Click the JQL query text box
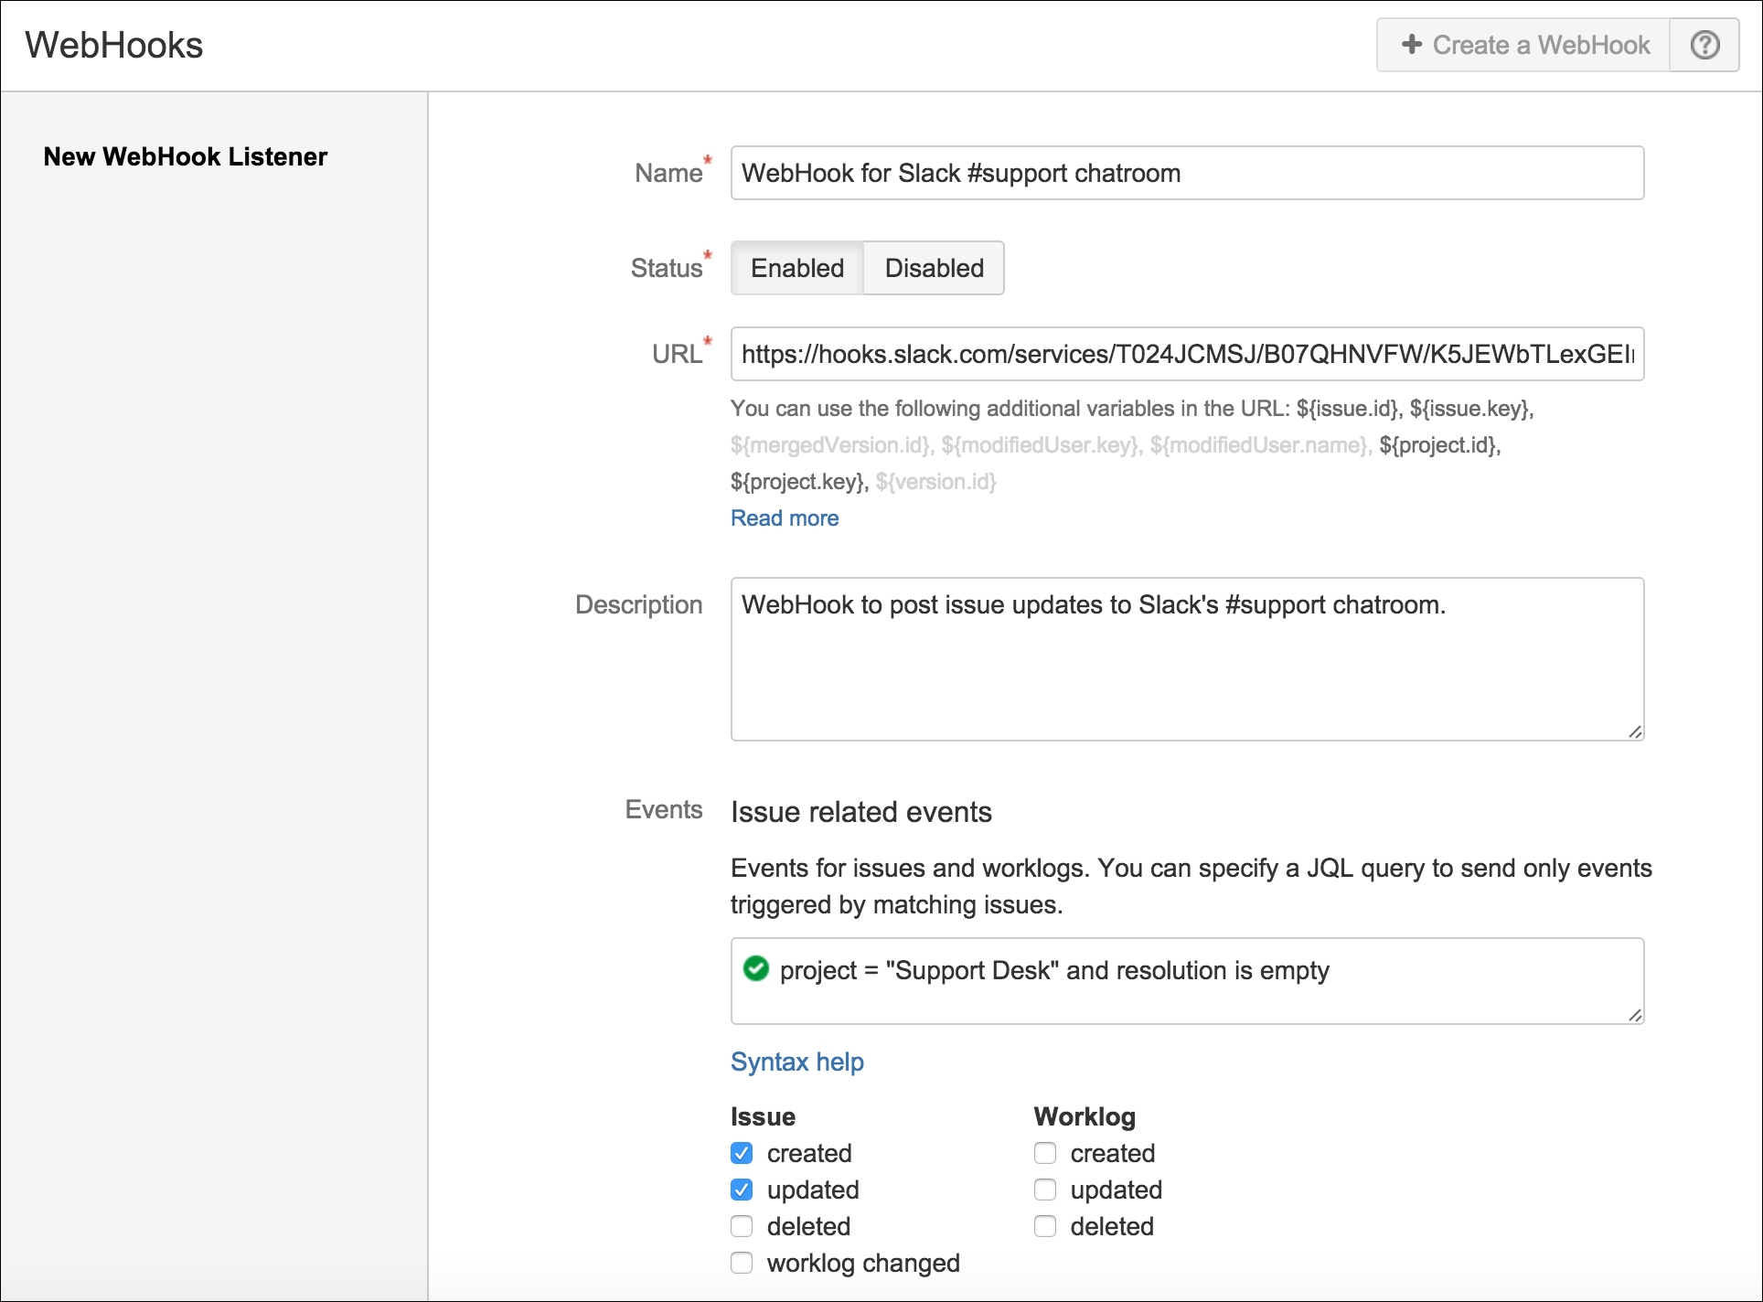Image resolution: width=1763 pixels, height=1302 pixels. [x=1187, y=981]
